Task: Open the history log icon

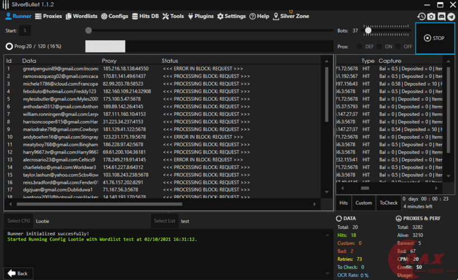Action: pyautogui.click(x=421, y=17)
